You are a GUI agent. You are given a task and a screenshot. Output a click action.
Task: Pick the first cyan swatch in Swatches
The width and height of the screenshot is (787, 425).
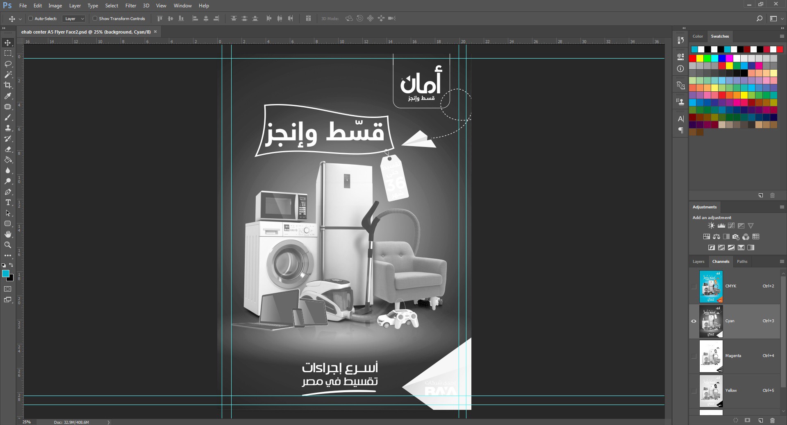tap(694, 50)
